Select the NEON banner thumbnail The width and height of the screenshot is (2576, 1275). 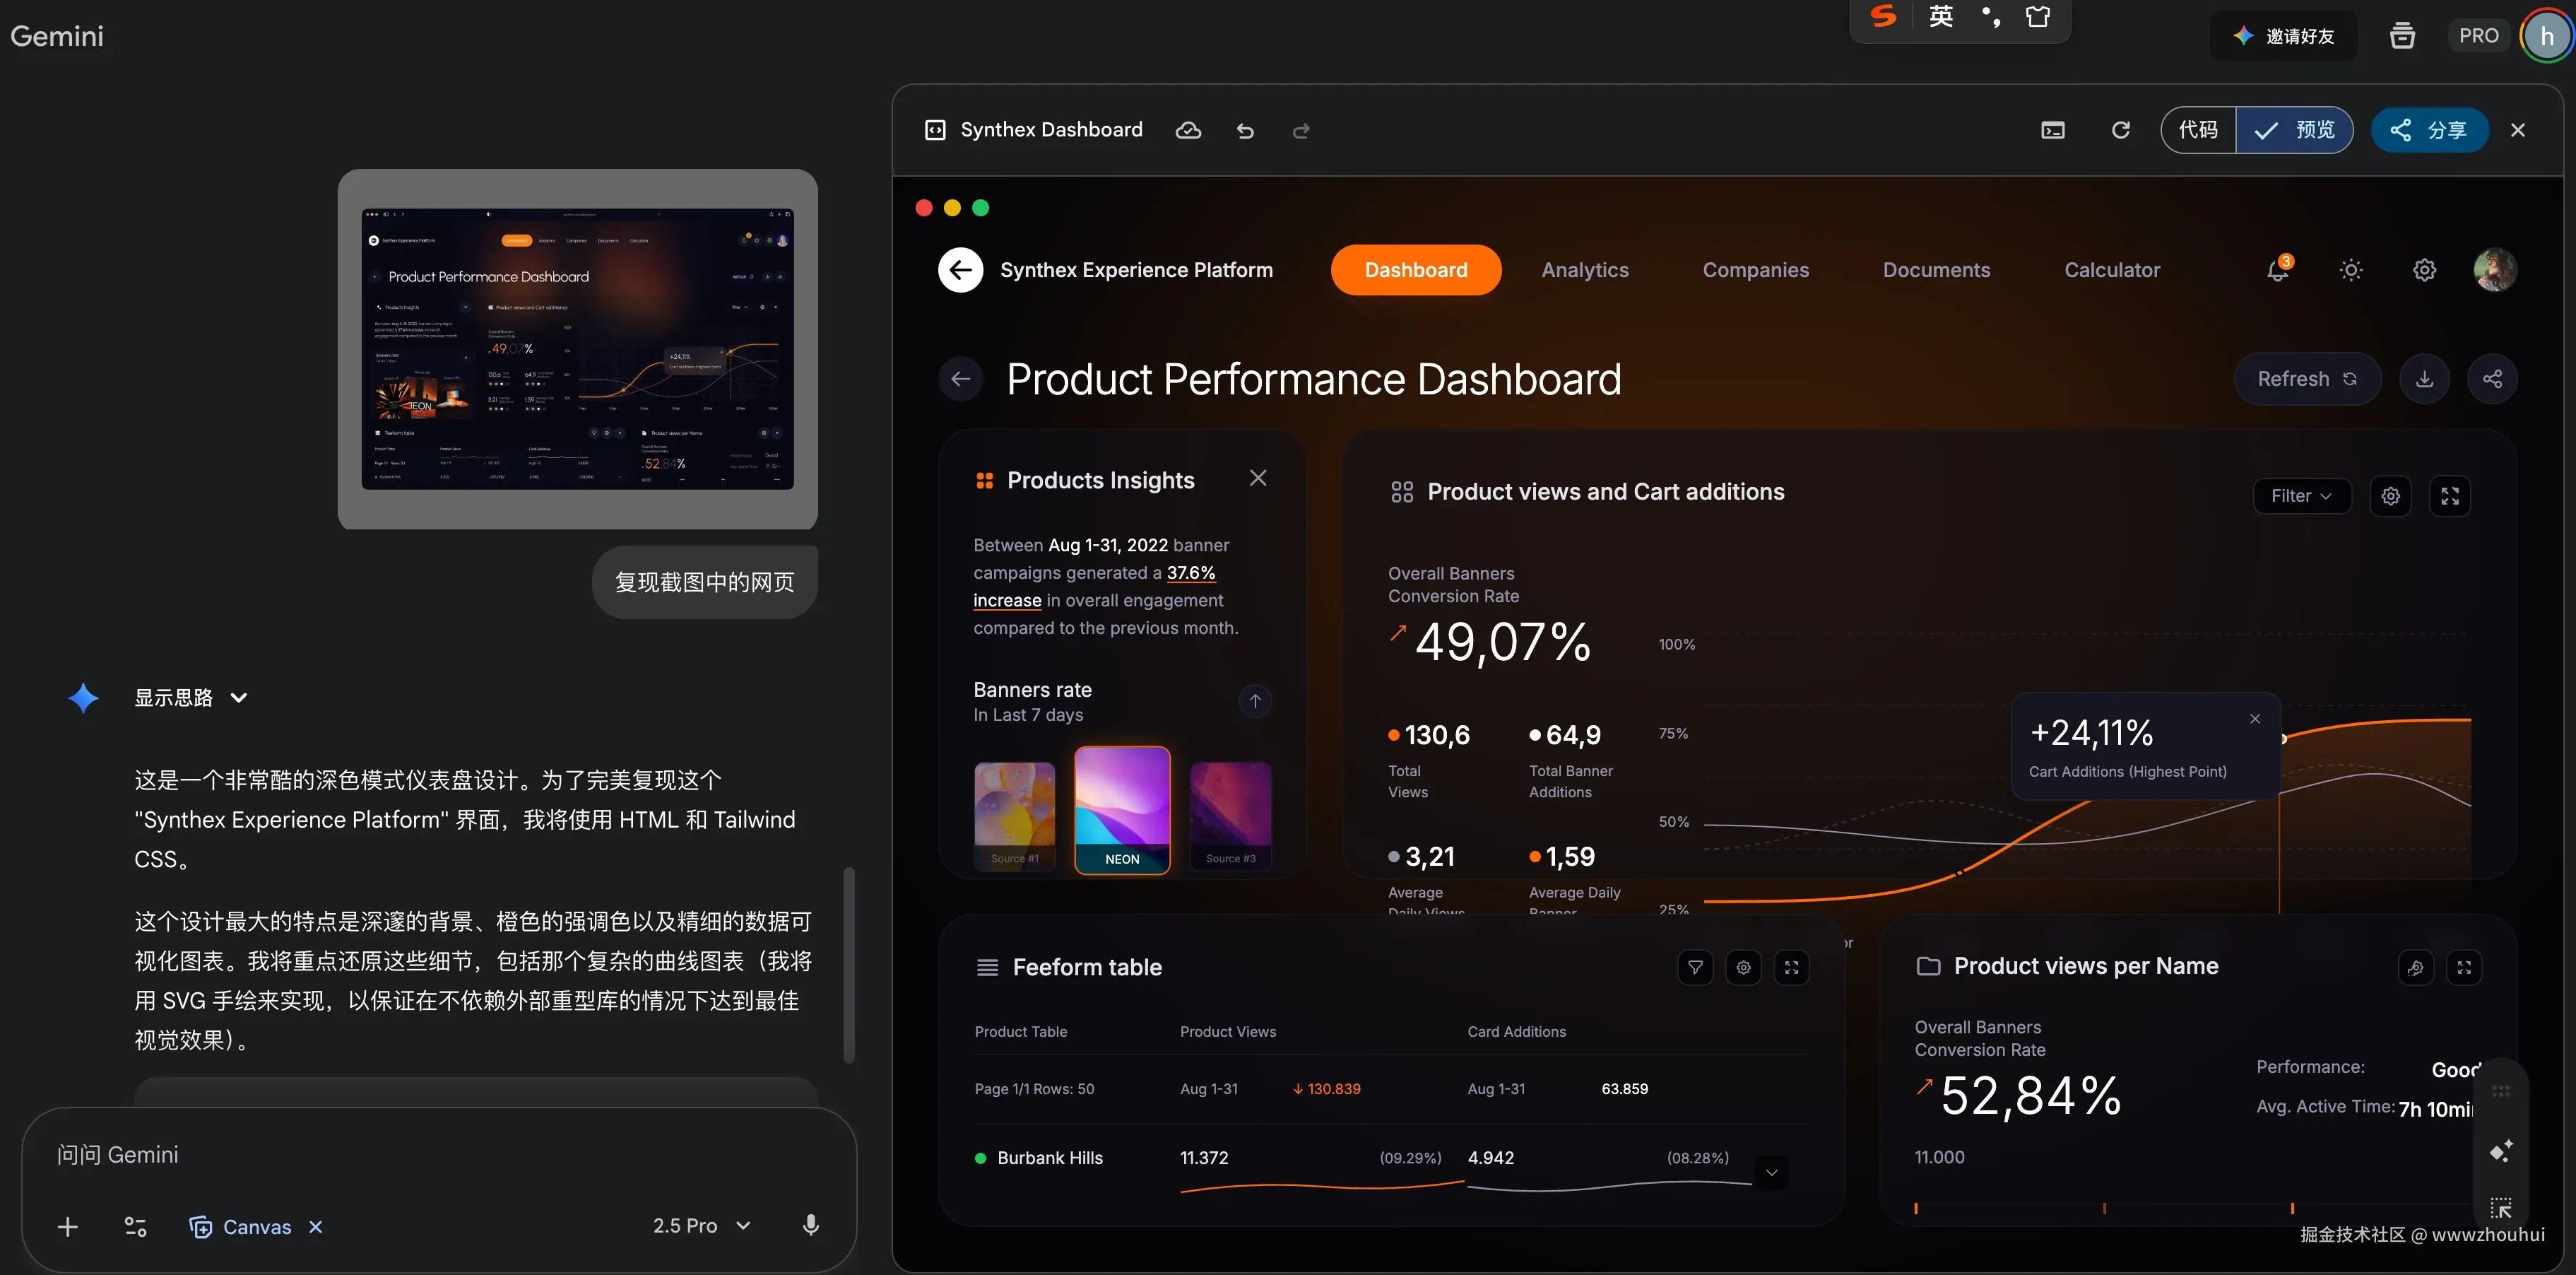point(1122,810)
